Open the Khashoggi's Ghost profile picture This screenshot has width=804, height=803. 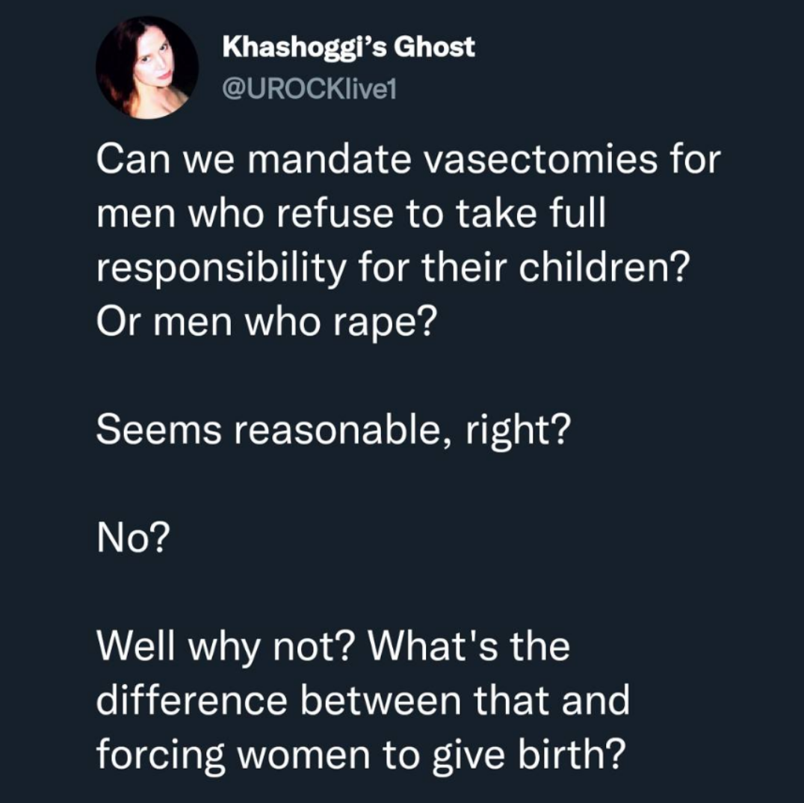coord(146,68)
